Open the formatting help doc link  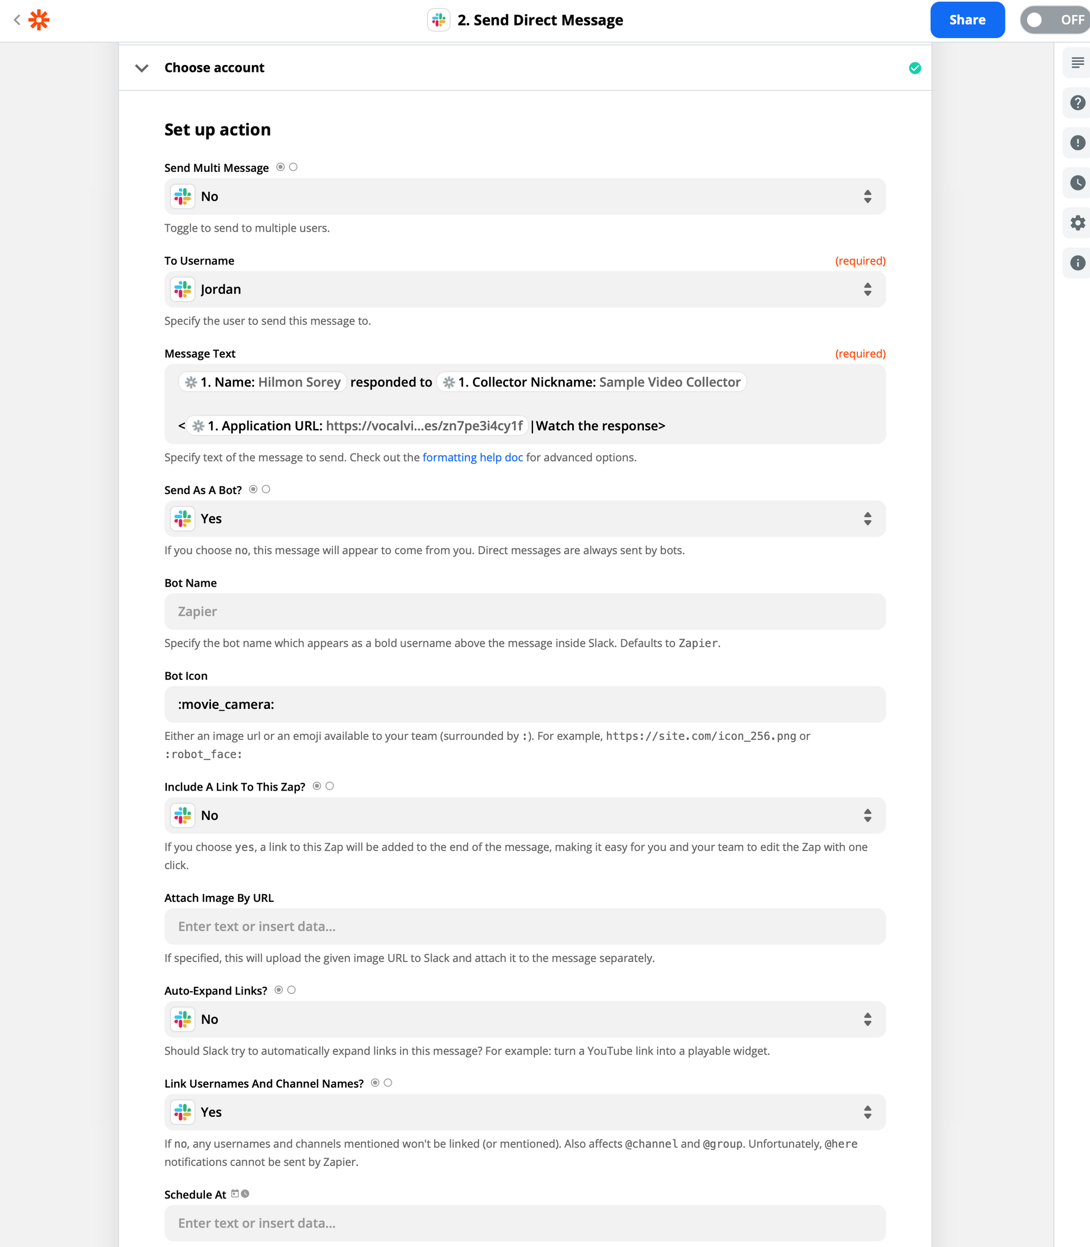tap(473, 457)
